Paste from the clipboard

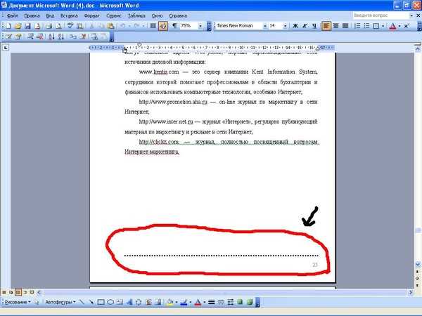click(110, 26)
